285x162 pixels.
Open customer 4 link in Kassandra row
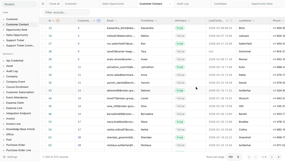[78, 28]
